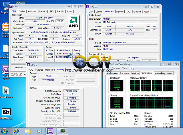
Task: Open Caches tab in CPU-Z CPU window
Action: [22, 11]
